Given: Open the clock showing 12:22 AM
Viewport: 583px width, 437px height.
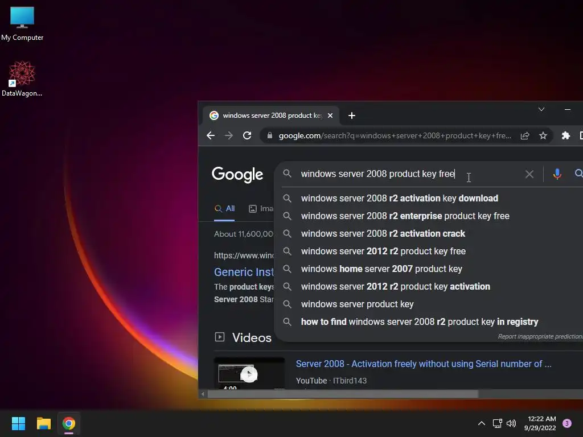Looking at the screenshot, I should pyautogui.click(x=540, y=423).
